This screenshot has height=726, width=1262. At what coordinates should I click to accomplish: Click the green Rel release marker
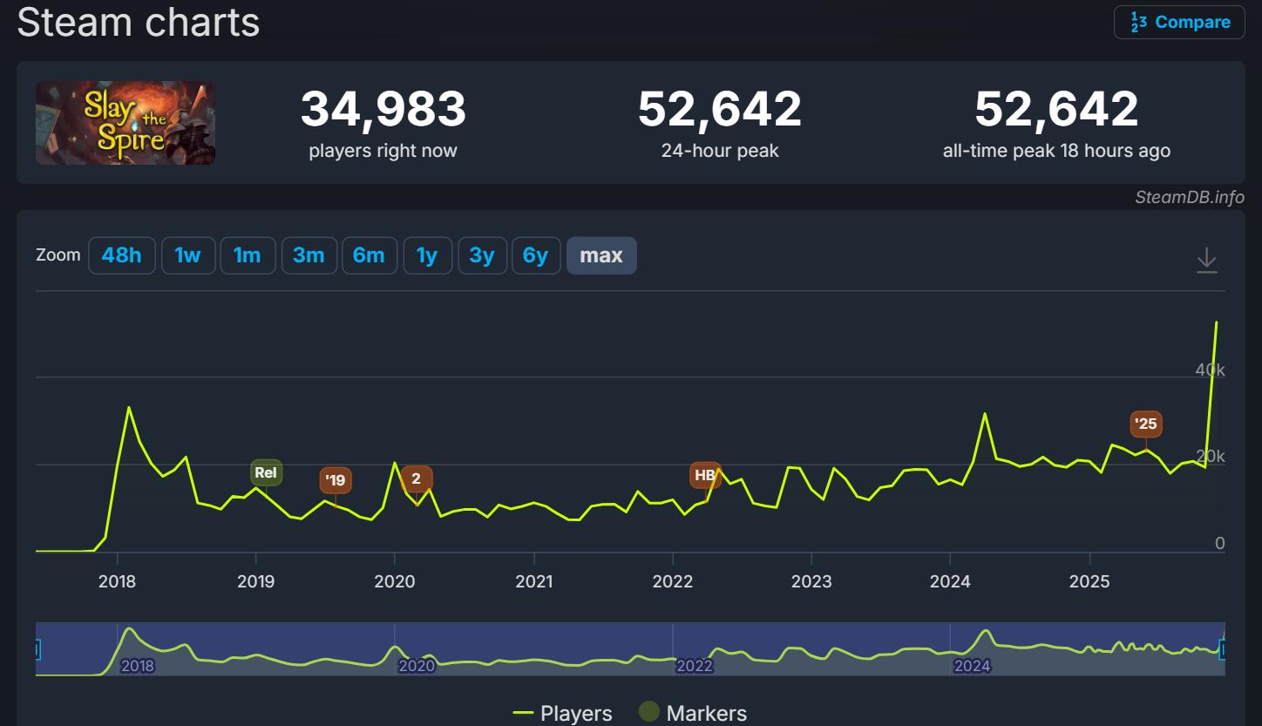click(x=266, y=473)
